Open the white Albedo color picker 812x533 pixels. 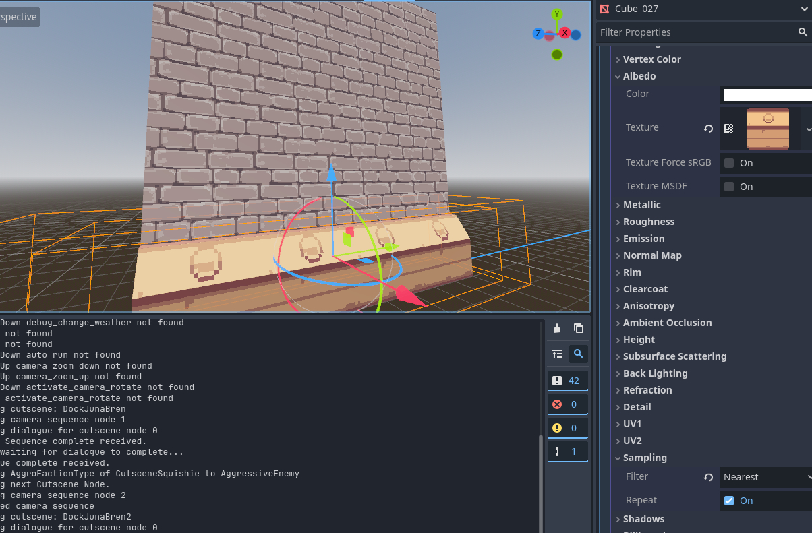(x=767, y=94)
